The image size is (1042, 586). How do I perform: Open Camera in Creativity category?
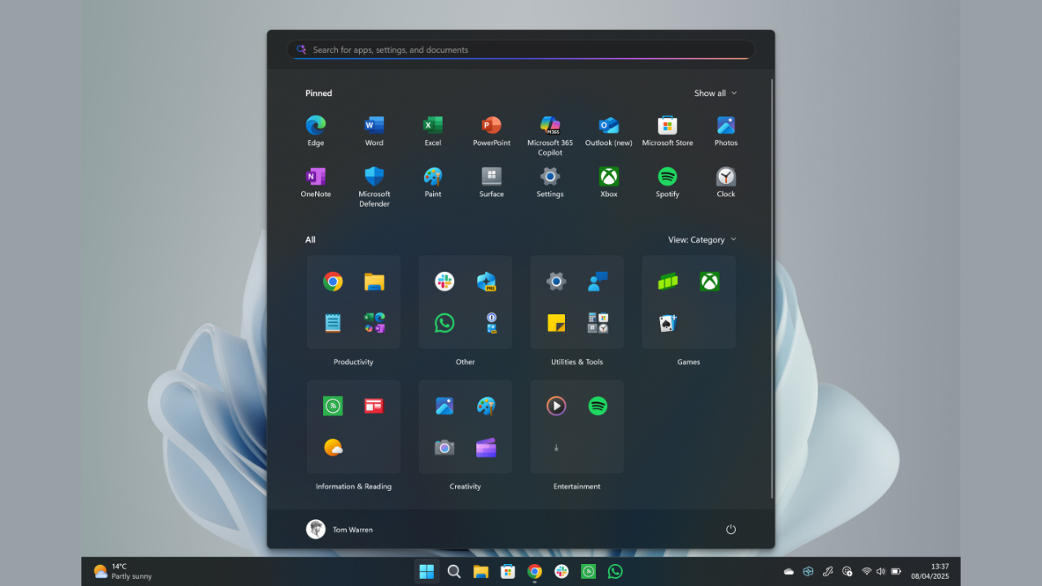coord(444,448)
